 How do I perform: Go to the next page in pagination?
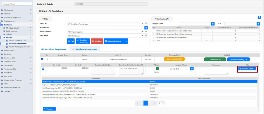click(x=150, y=103)
